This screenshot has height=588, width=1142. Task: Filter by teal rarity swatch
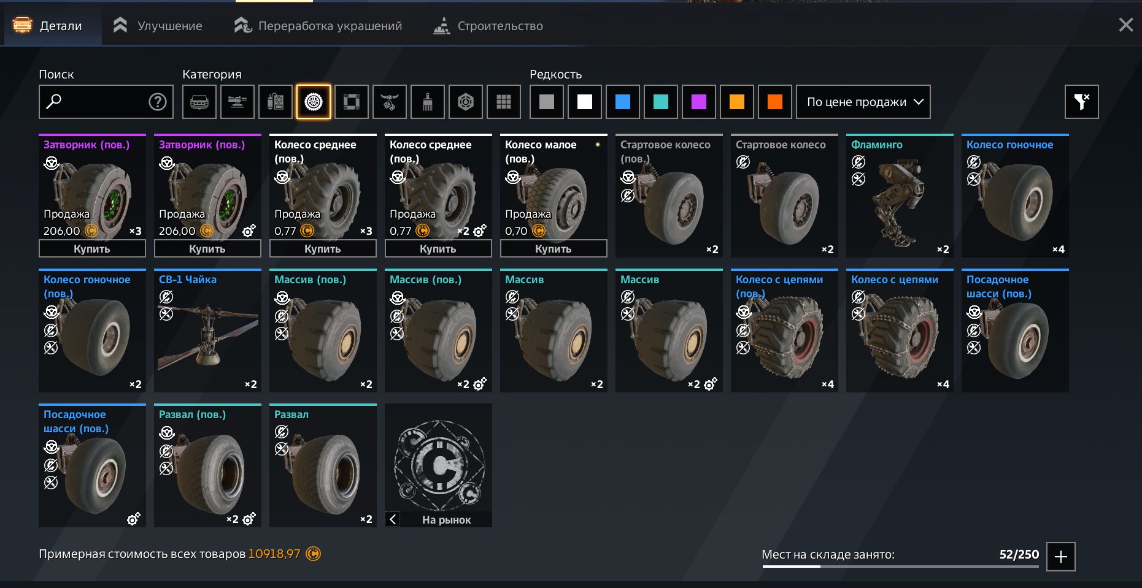(x=661, y=102)
